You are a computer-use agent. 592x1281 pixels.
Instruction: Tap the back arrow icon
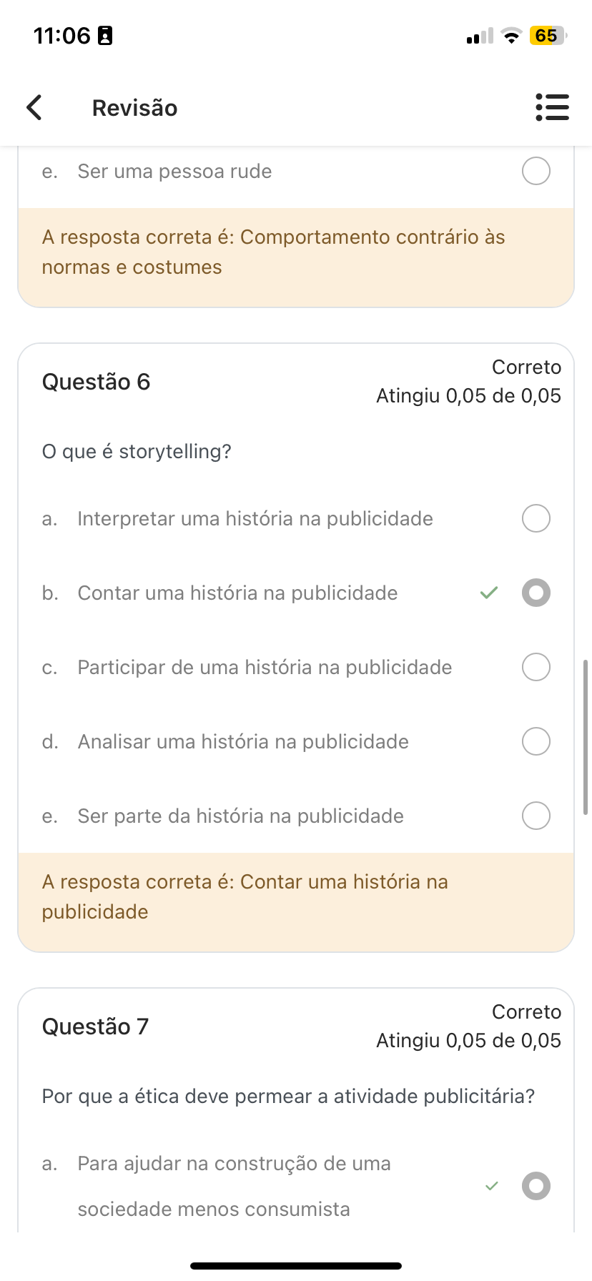(34, 107)
